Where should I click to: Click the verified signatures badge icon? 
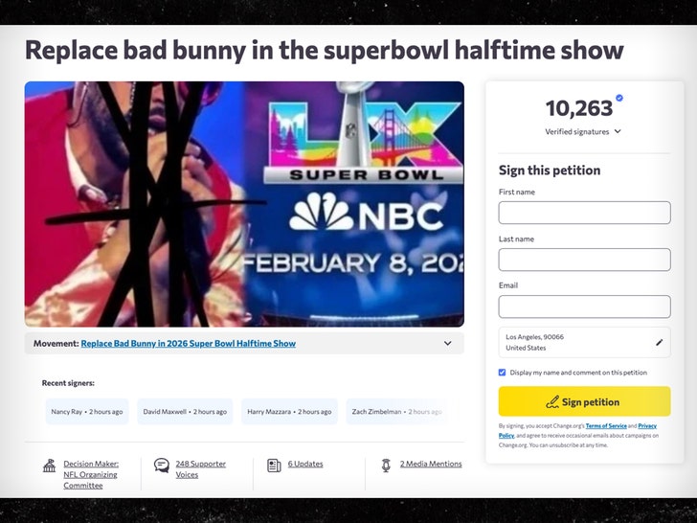[618, 98]
